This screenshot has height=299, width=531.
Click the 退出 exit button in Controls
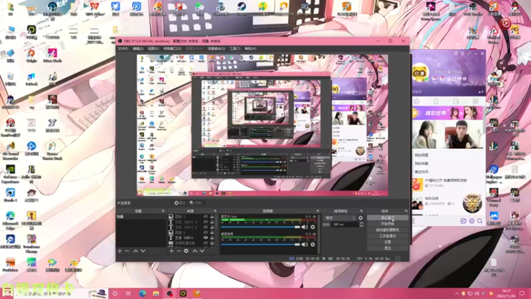tap(388, 248)
